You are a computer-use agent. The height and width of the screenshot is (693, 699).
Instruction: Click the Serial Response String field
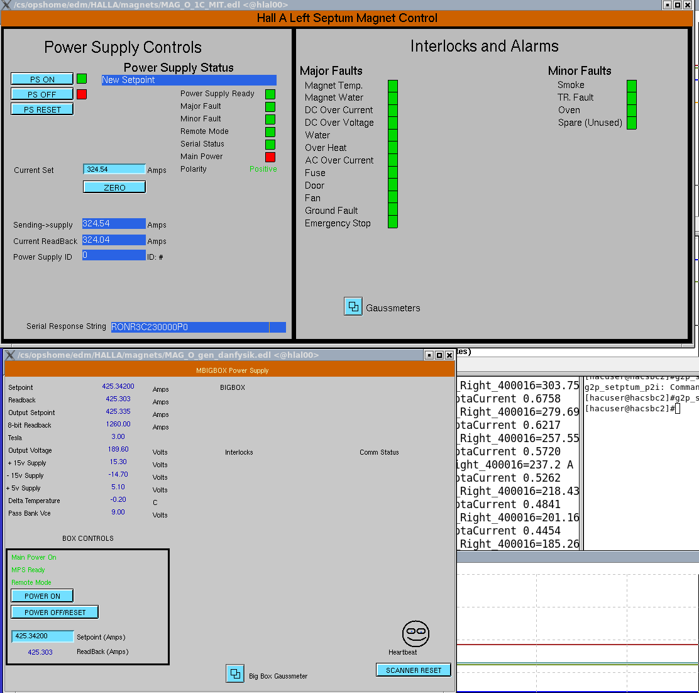tap(199, 327)
